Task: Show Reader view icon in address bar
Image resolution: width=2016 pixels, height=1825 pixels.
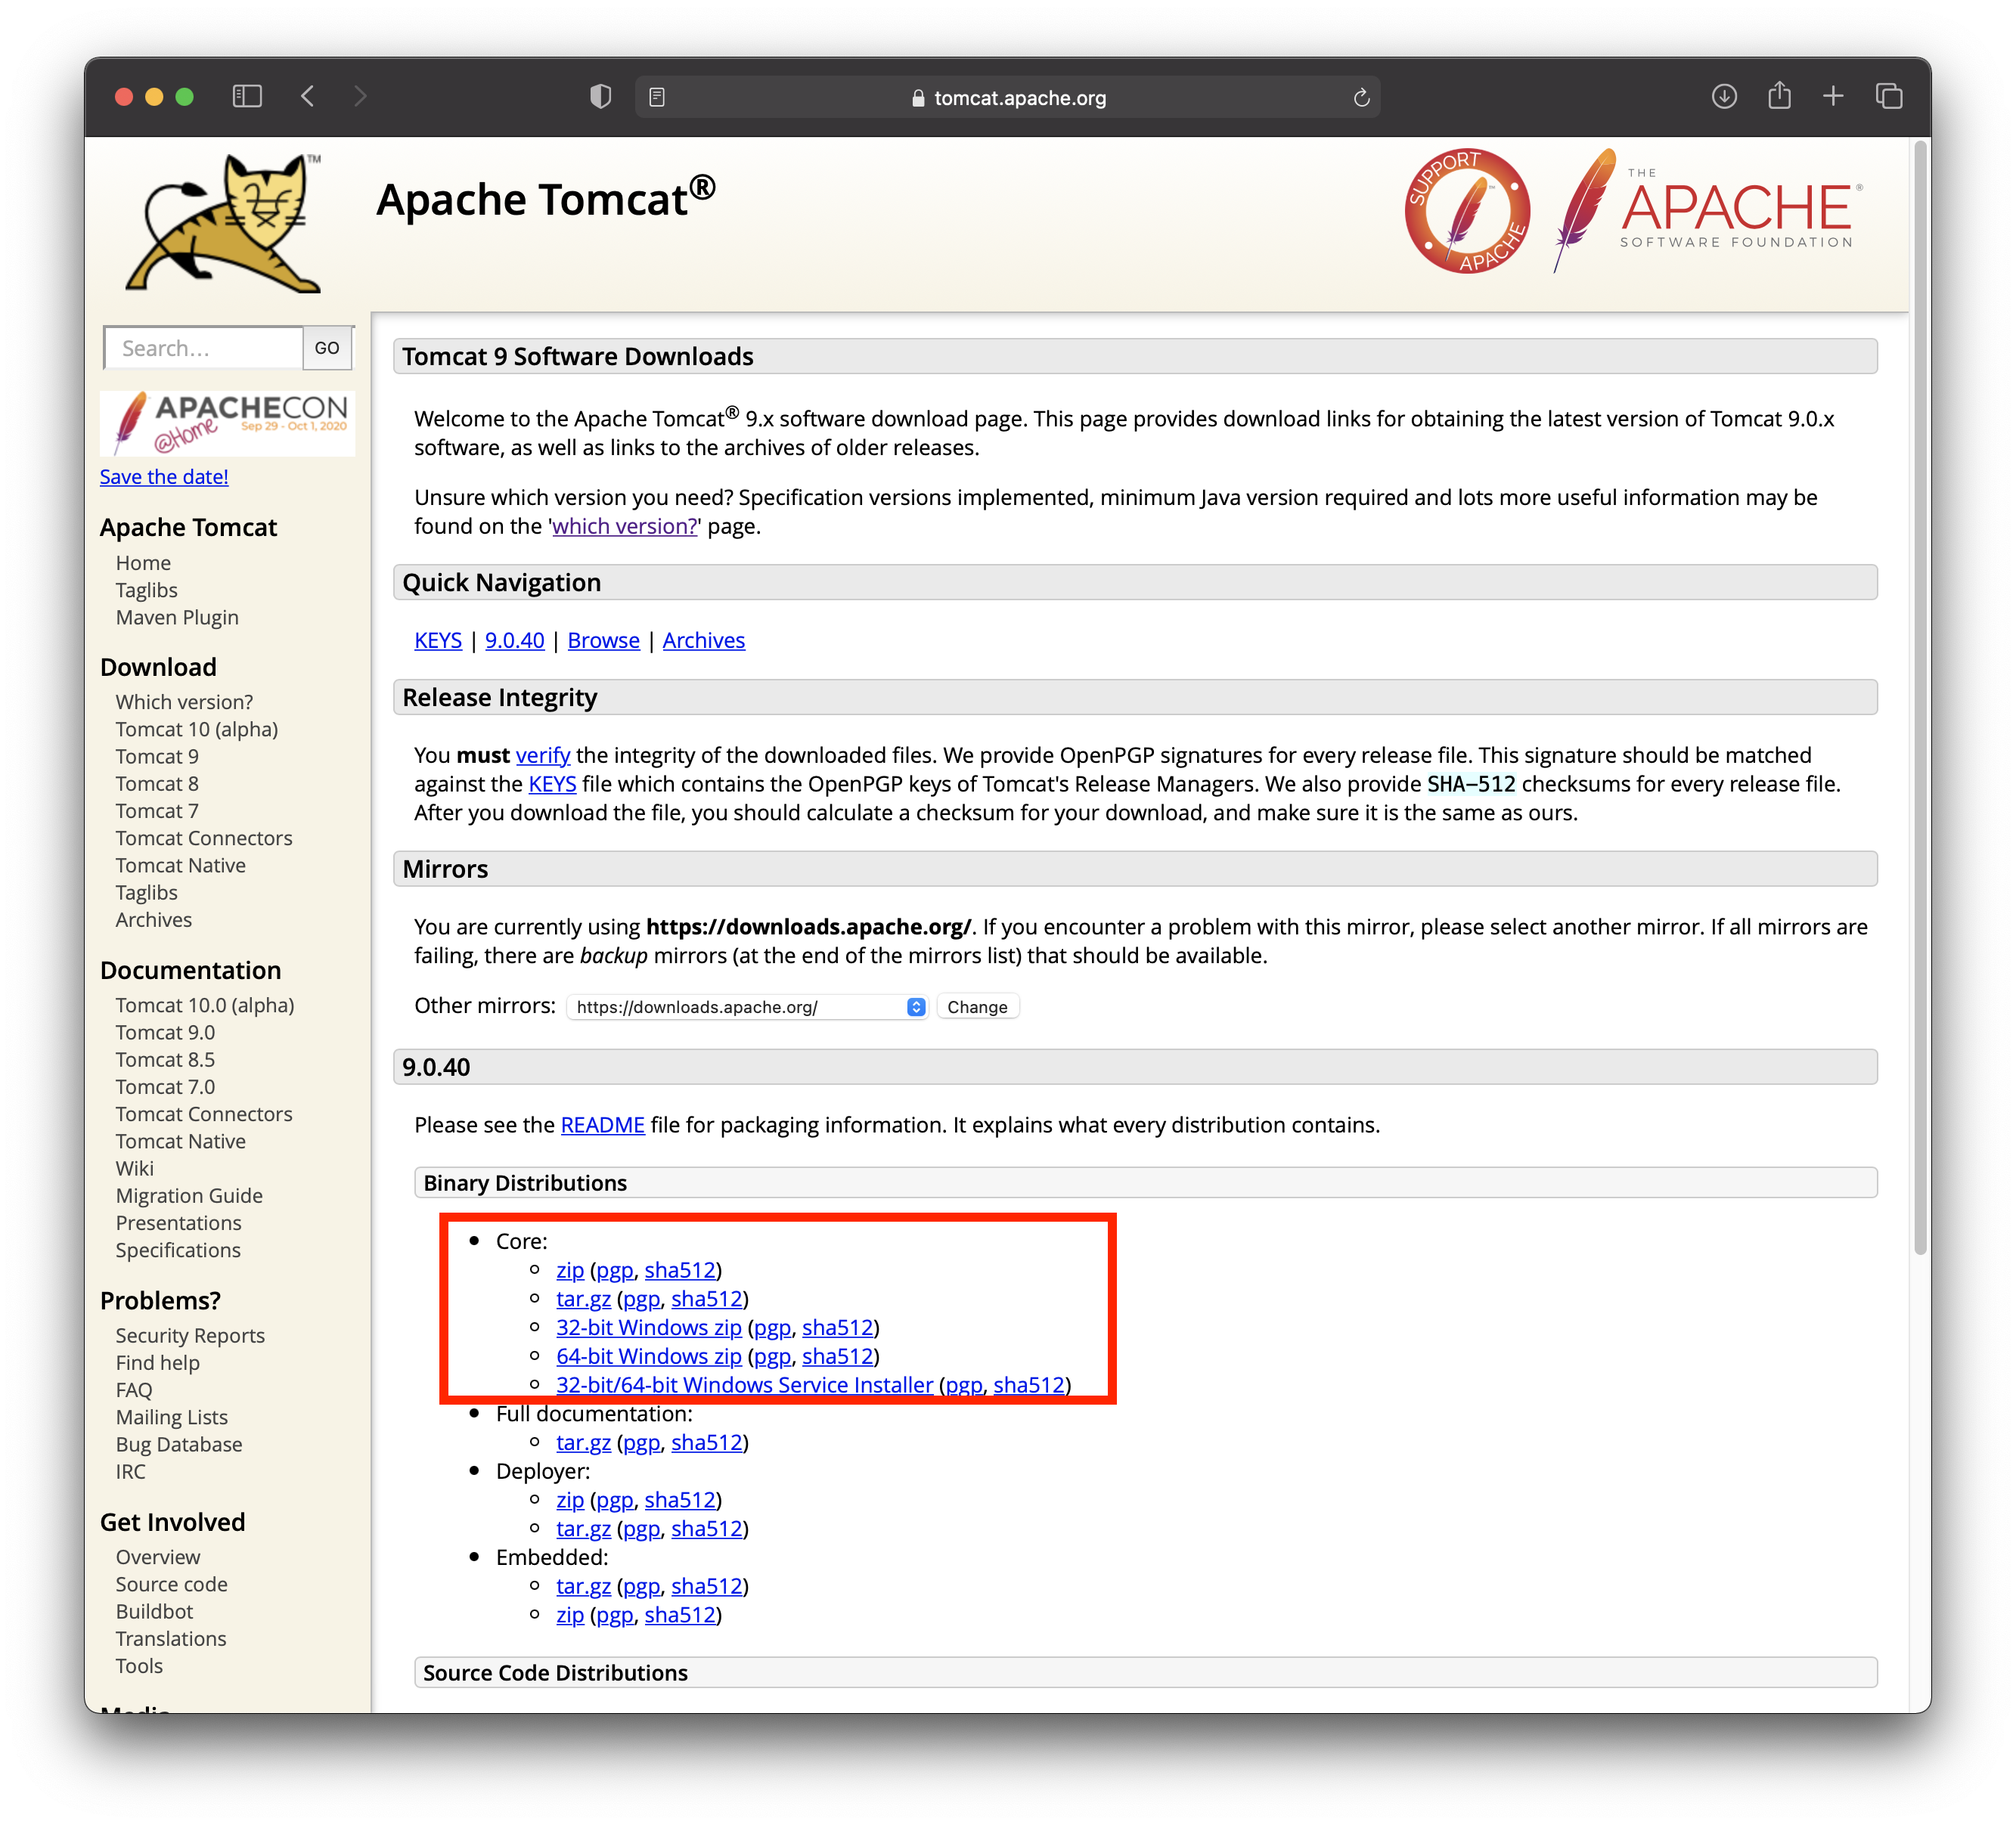Action: coord(657,97)
